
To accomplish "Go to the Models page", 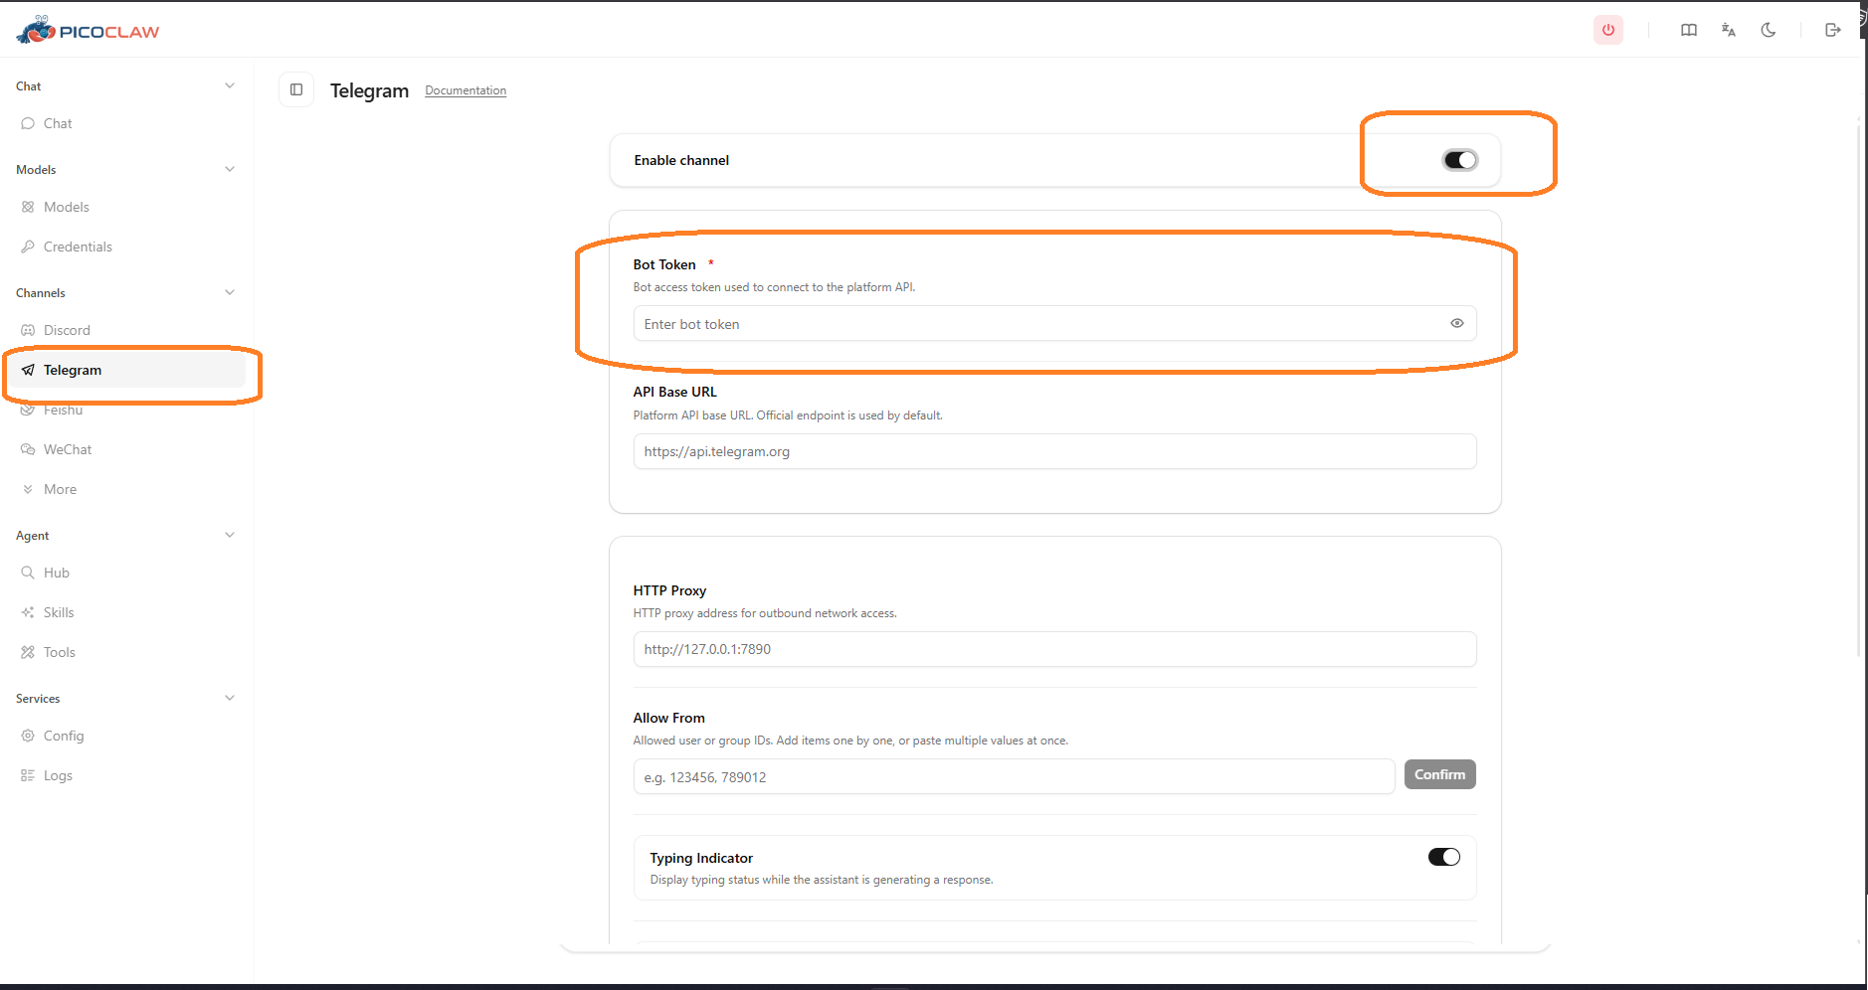I will (x=126, y=207).
